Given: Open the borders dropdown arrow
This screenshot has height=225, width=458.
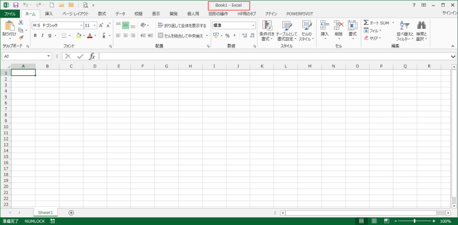Looking at the screenshot, I should [70, 35].
